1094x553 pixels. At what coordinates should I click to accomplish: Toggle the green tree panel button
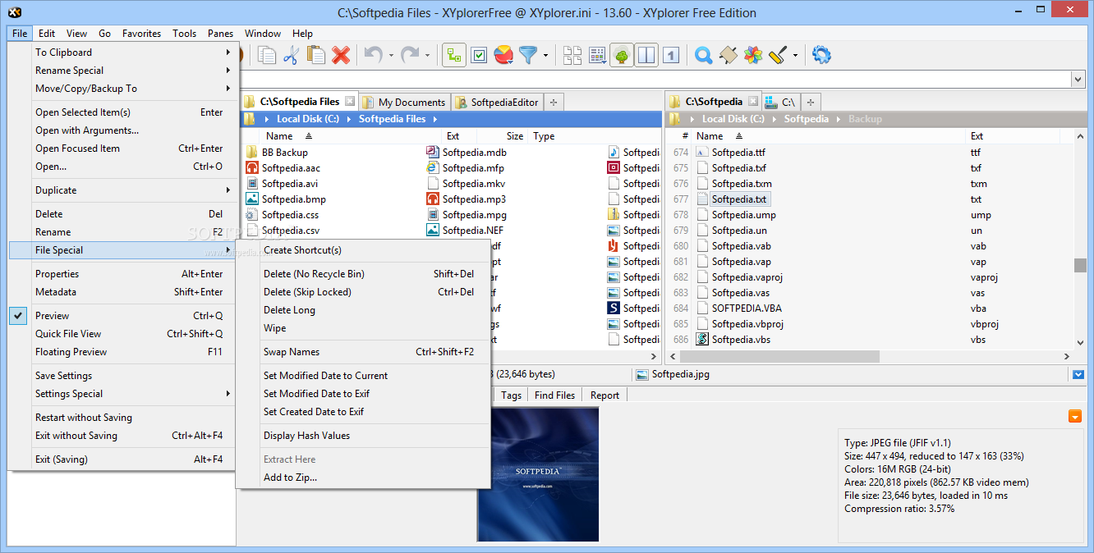[x=622, y=55]
